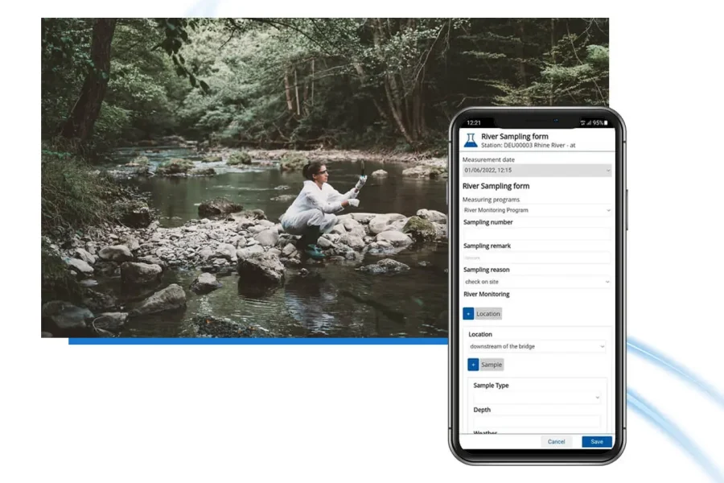The height and width of the screenshot is (483, 724).
Task: Click the flask icon in form header
Action: [x=470, y=140]
